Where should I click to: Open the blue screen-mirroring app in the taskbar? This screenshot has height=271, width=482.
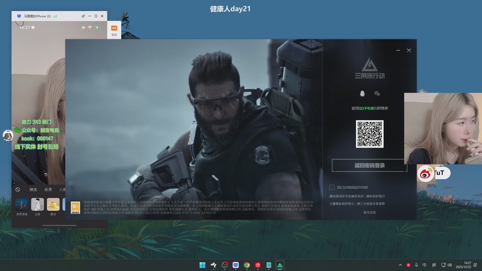(236, 265)
